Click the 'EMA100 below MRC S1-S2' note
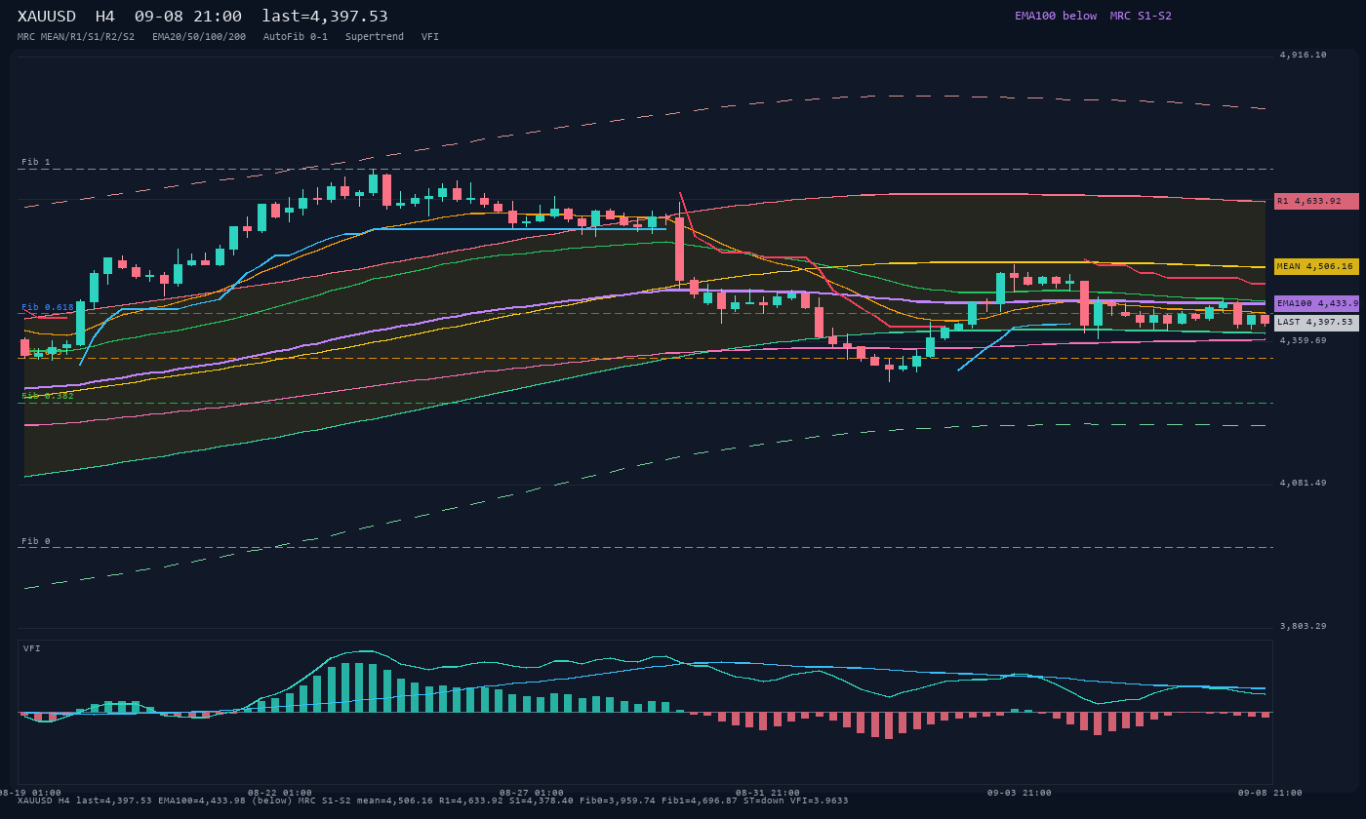 click(x=1093, y=16)
